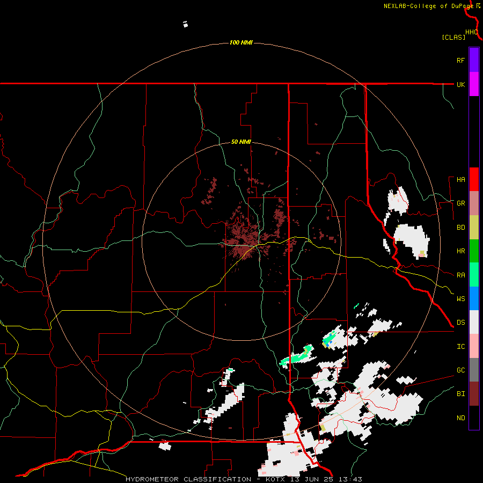The width and height of the screenshot is (483, 483).
Task: Click the DS legend label
Action: (460, 322)
